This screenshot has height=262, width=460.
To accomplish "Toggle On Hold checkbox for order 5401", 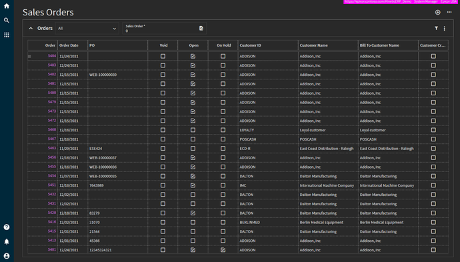I will click(x=223, y=250).
